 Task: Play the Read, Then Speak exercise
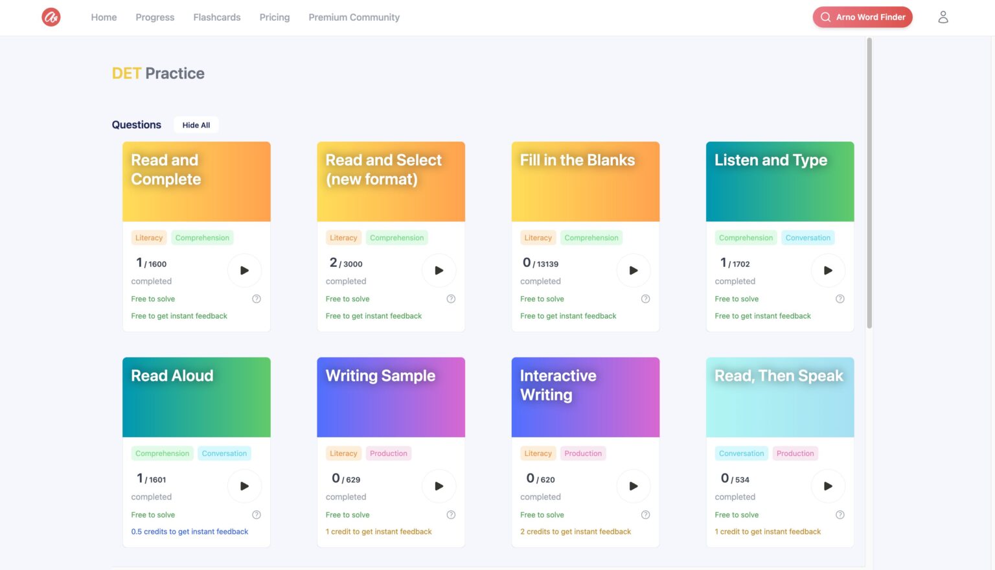pos(828,486)
